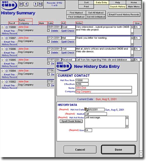Click window scroll down arrow at bottom right
Screen dimensions: 146x161
tap(141, 156)
